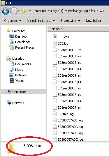The width and height of the screenshot is (109, 157).
Task: Click the Desktop icon in Favorites
Action: point(12,36)
